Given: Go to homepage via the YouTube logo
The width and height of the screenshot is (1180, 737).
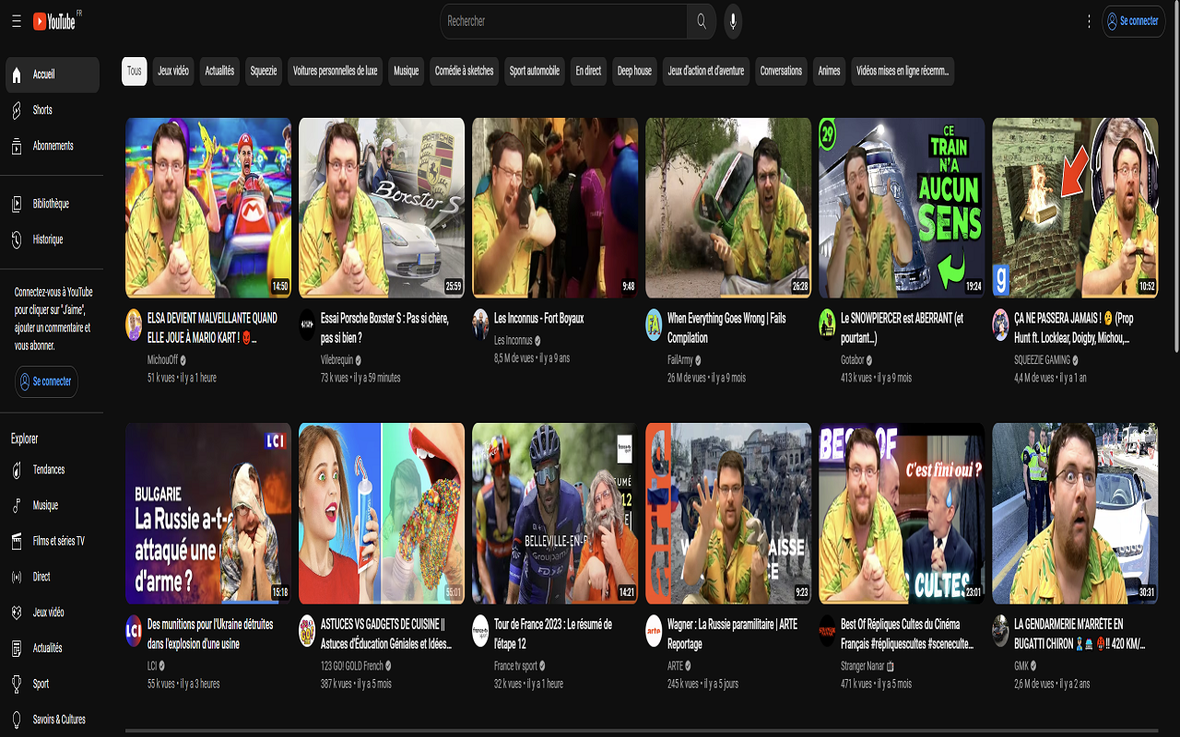Looking at the screenshot, I should 55,21.
